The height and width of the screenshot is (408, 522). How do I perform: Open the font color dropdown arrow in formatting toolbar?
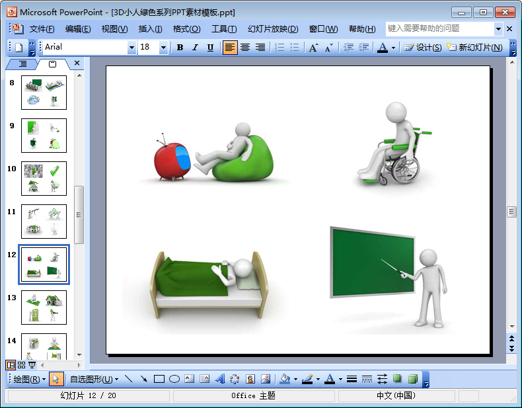pos(393,48)
